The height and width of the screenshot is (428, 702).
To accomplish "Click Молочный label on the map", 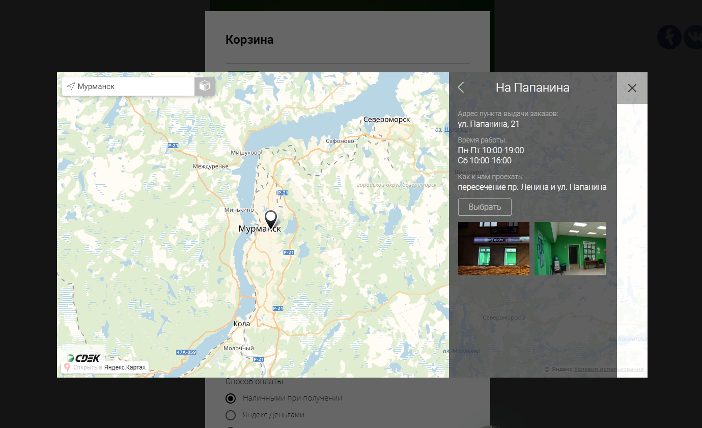I will 238,348.
